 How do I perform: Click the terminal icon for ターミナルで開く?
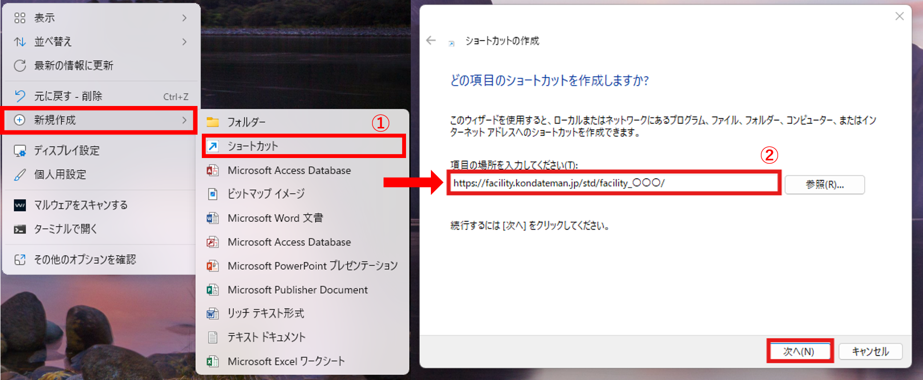coord(20,229)
